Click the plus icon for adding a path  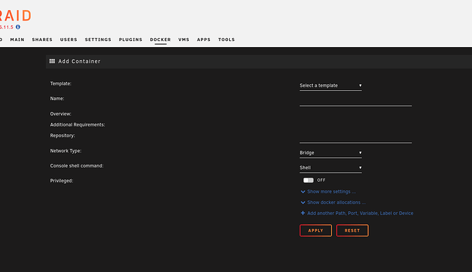click(x=303, y=213)
